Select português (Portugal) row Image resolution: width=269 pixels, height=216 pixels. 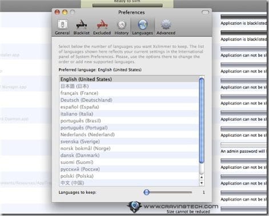tap(129, 128)
